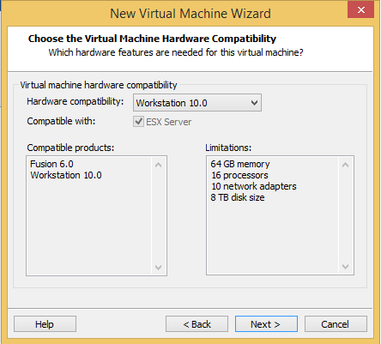Image resolution: width=381 pixels, height=344 pixels.
Task: Select the 16 processors limitation entry
Action: (239, 175)
